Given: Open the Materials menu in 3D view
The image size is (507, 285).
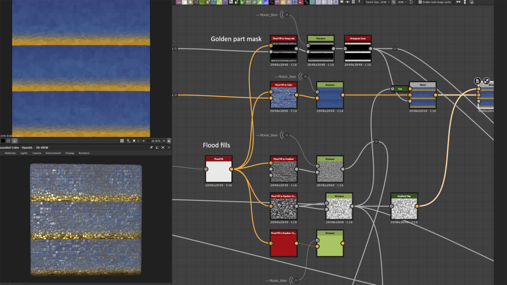Looking at the screenshot, I should (10, 153).
